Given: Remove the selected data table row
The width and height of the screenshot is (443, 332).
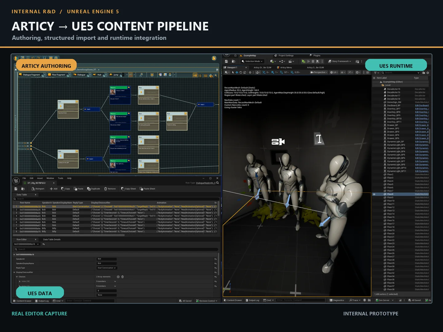Looking at the screenshot, I should point(110,189).
